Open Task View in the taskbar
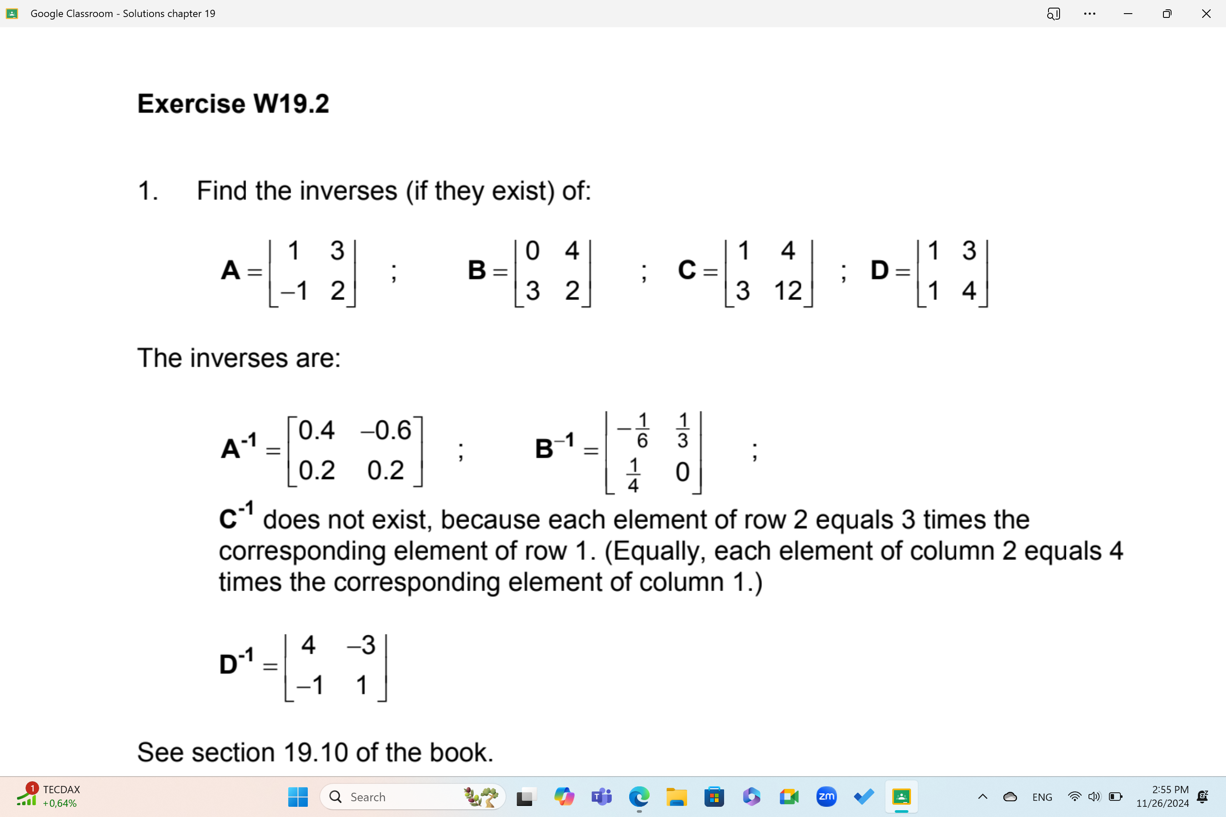 coord(526,797)
